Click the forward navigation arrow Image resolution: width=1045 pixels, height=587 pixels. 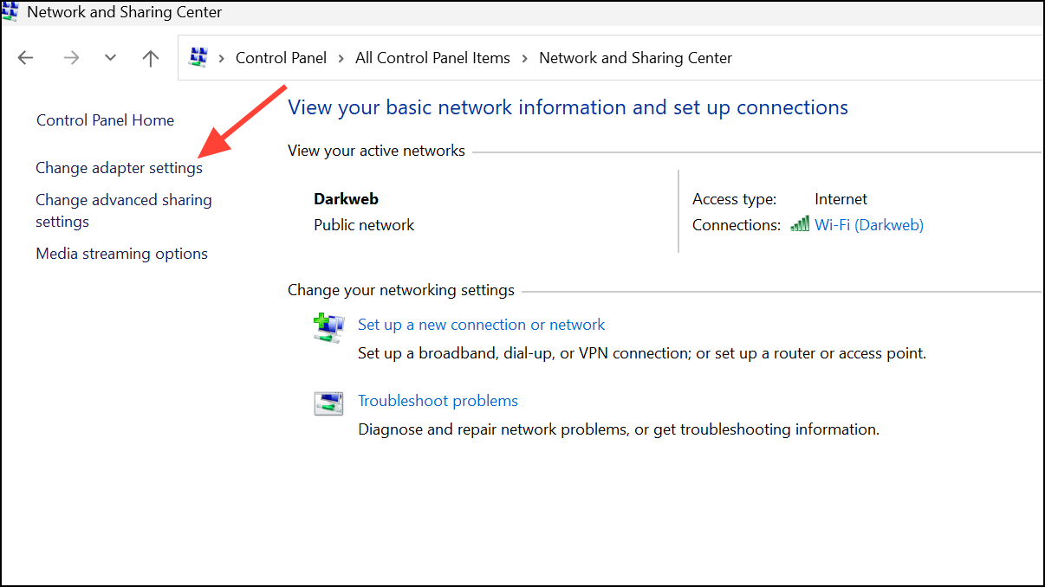coord(70,57)
